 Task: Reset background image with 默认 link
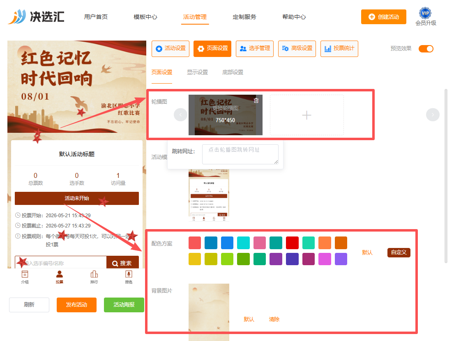[249, 319]
